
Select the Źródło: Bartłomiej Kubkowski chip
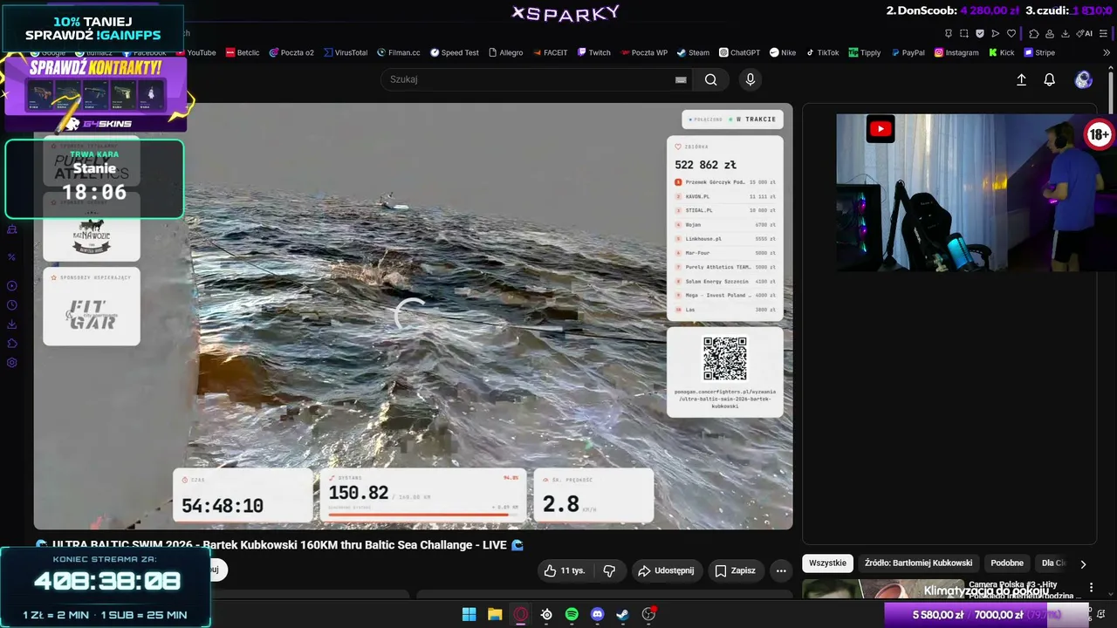(x=918, y=563)
